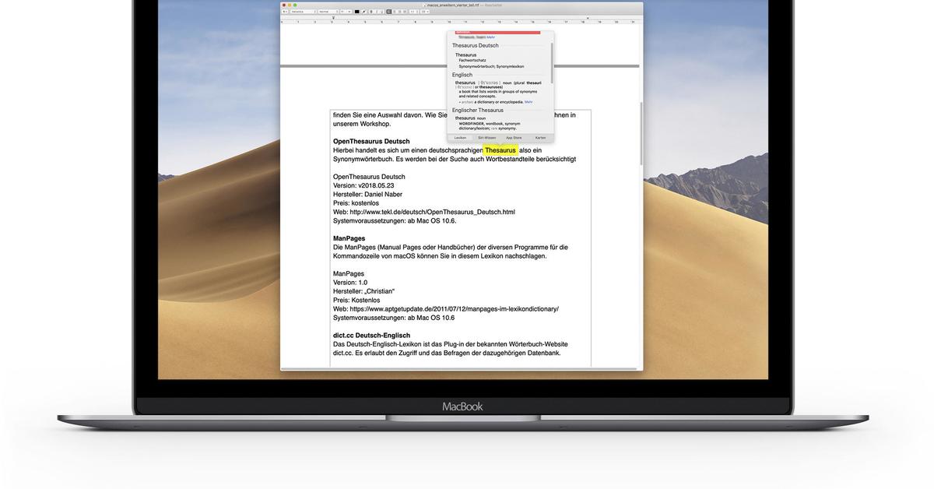934x489 pixels.
Task: Click the text highlight color pencil button
Action: 363,12
